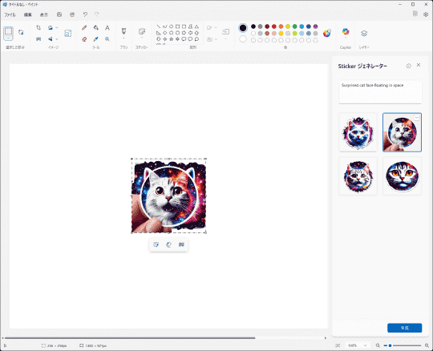Viewport: 433px width, 351px height.
Task: Select the Text tool
Action: (x=107, y=27)
